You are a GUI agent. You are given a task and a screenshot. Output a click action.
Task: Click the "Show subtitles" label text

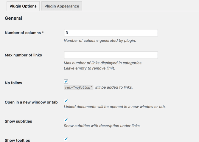[18, 121]
